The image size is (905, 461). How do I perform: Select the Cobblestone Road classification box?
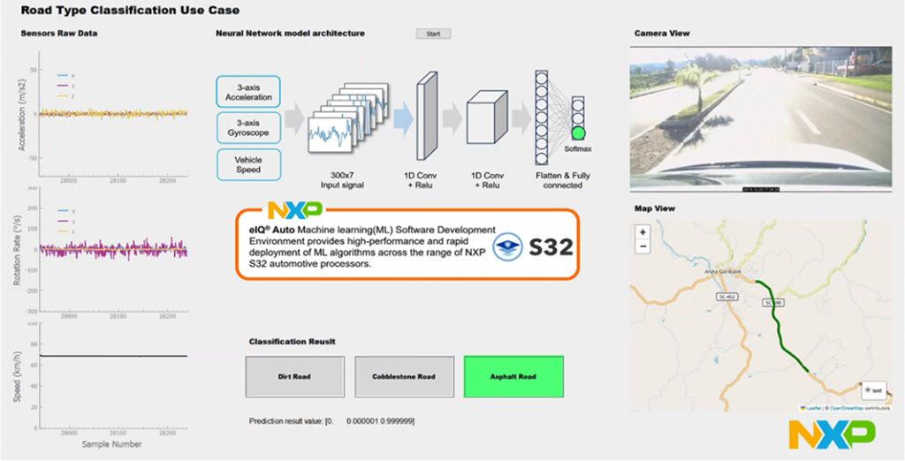pos(404,376)
